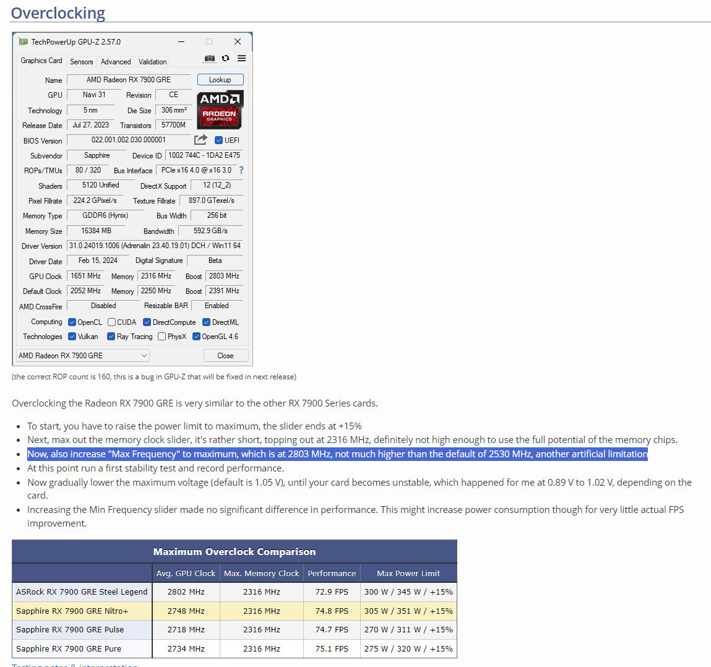The height and width of the screenshot is (667, 711).
Task: Click the AMD CrossFire value Disabled
Action: pyautogui.click(x=103, y=306)
